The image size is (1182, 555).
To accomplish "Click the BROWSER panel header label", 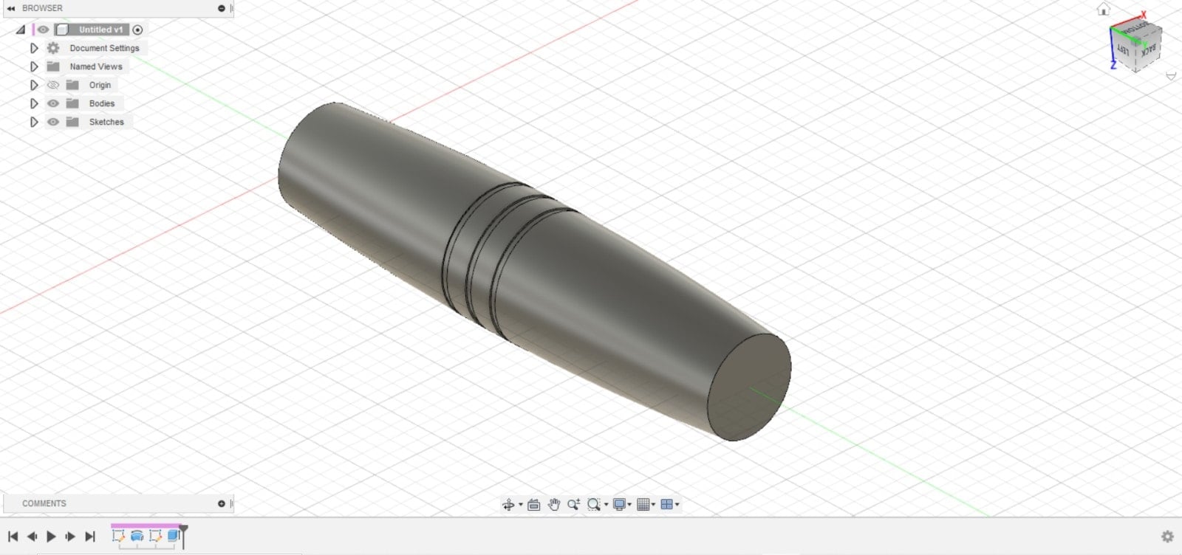I will [x=42, y=8].
